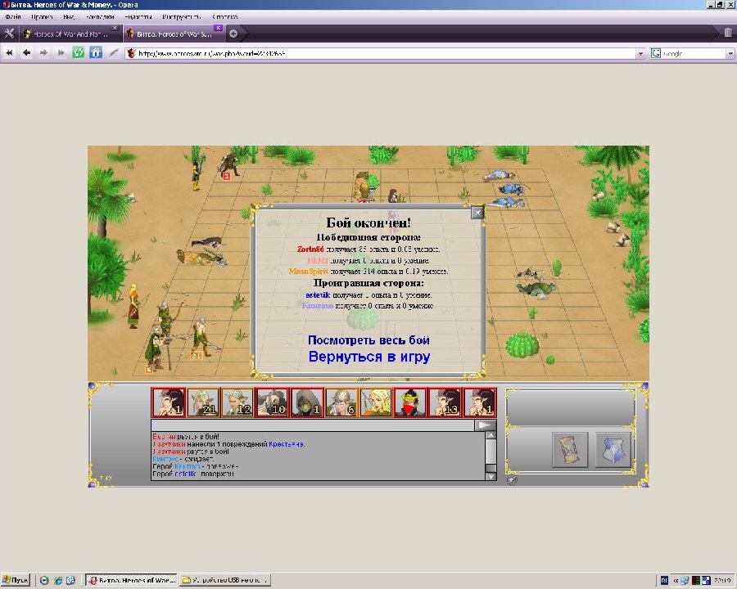Open the home page icon

pos(96,53)
